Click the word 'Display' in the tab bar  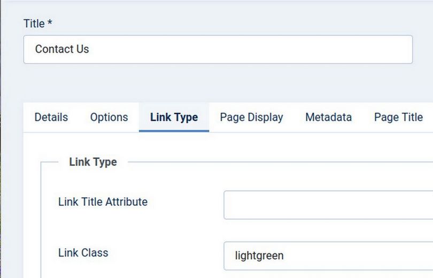point(266,117)
